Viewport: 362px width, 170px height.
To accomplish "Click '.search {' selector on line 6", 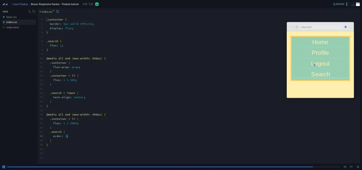I will click(54, 41).
